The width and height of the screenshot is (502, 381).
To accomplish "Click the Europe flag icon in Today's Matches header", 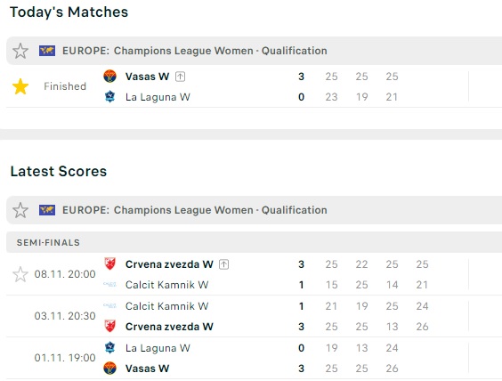I will [47, 51].
